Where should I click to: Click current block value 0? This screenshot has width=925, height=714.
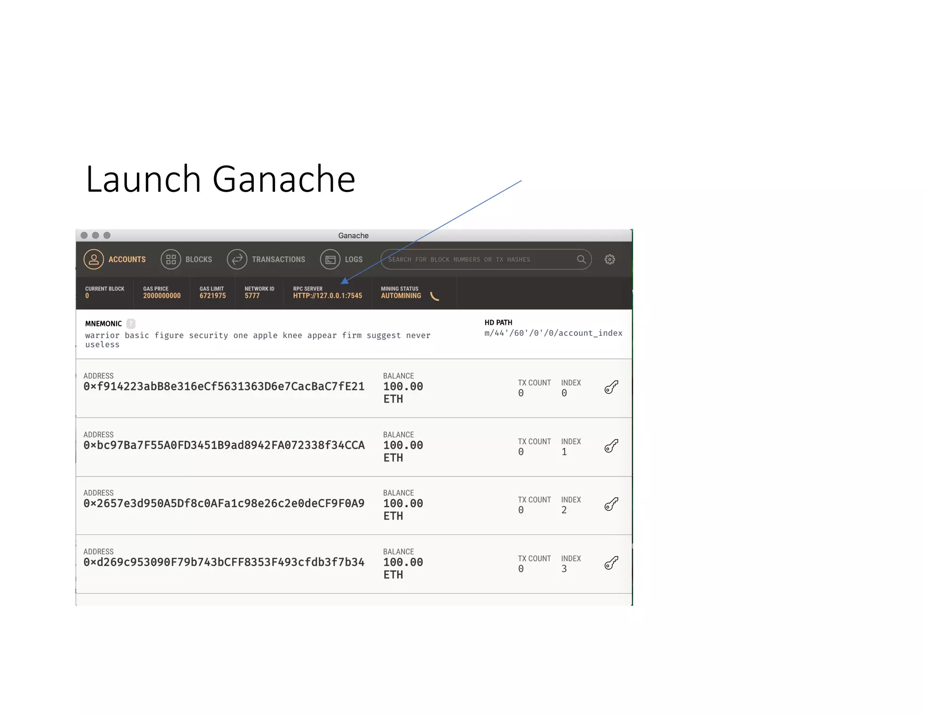click(x=87, y=296)
